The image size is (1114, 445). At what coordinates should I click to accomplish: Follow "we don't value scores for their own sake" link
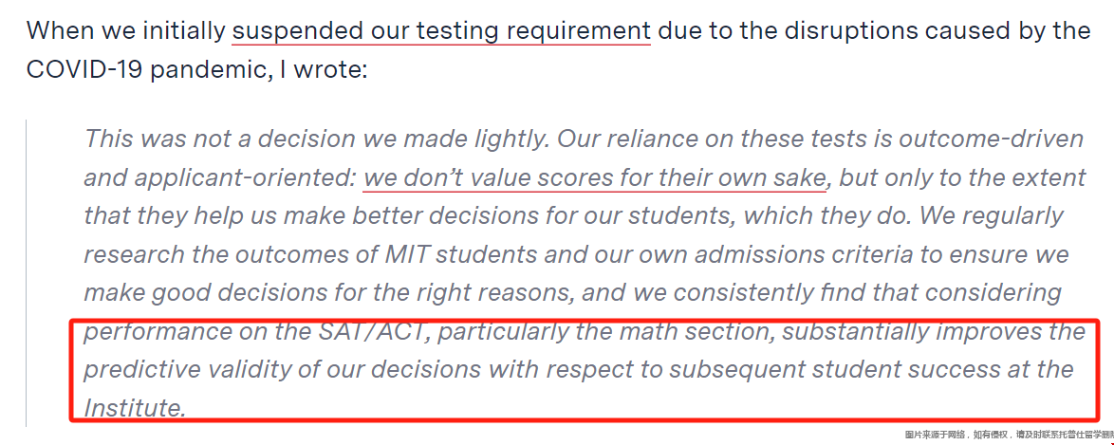tap(595, 177)
